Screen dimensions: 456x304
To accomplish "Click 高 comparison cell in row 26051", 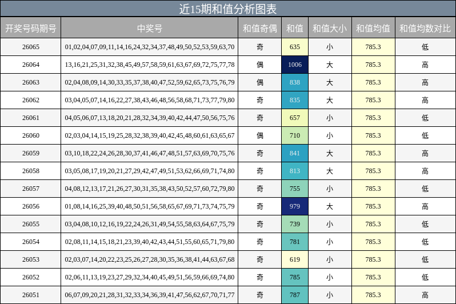I will coord(425,295).
